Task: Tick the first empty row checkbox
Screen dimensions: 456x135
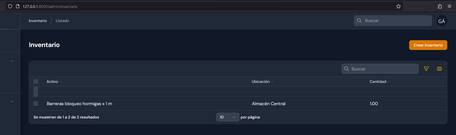Action: 36,89
